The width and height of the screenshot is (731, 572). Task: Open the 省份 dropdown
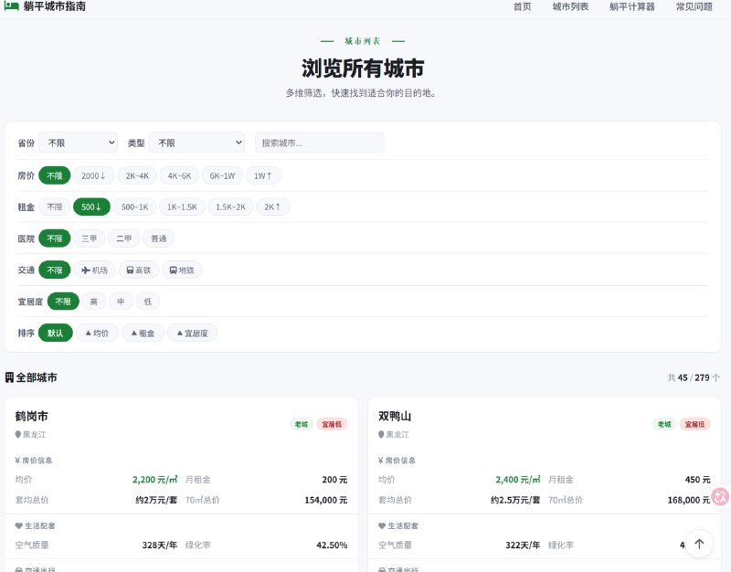[78, 143]
